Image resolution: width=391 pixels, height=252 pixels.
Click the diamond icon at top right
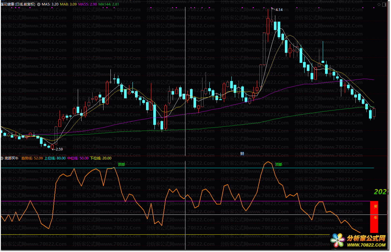379,4
